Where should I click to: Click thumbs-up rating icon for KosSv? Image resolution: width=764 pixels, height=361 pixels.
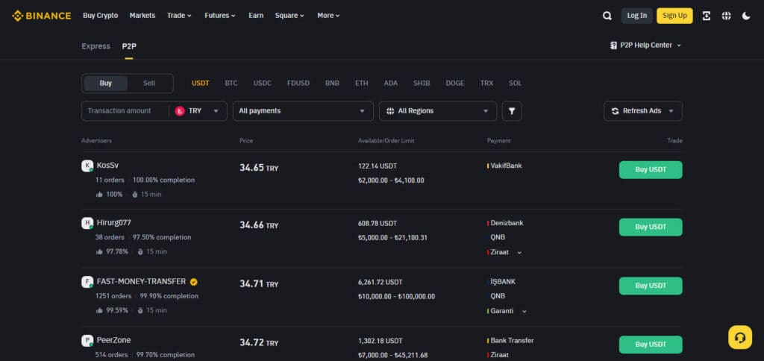99,195
